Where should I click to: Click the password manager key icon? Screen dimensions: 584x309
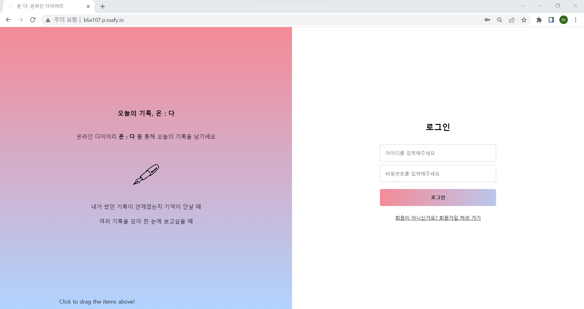click(487, 20)
